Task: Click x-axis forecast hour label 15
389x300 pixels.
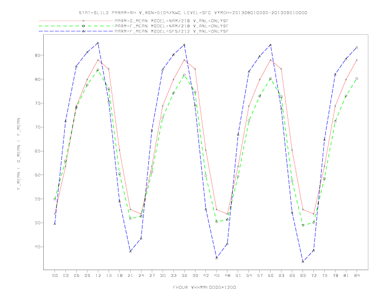Action: click(109, 275)
